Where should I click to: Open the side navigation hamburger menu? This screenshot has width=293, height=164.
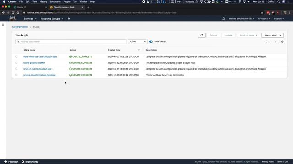3,25
